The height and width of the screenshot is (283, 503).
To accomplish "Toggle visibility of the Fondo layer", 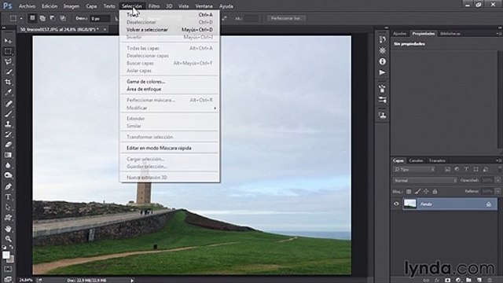I will pyautogui.click(x=396, y=204).
